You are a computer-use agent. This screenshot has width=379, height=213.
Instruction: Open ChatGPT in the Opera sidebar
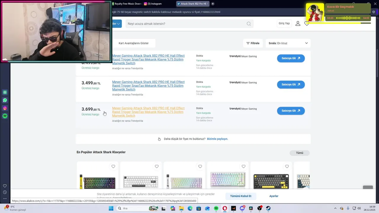click(x=5, y=92)
